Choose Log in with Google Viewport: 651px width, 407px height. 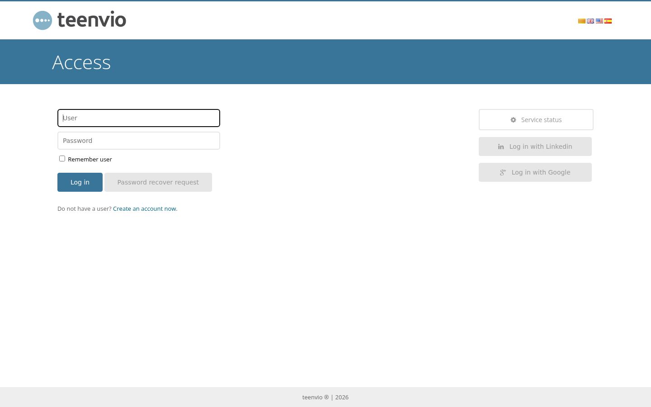535,172
